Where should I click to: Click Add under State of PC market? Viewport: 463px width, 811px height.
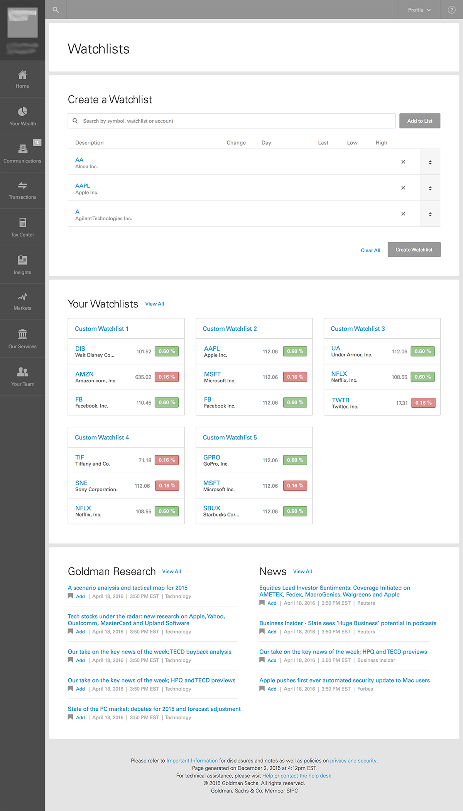(x=80, y=718)
